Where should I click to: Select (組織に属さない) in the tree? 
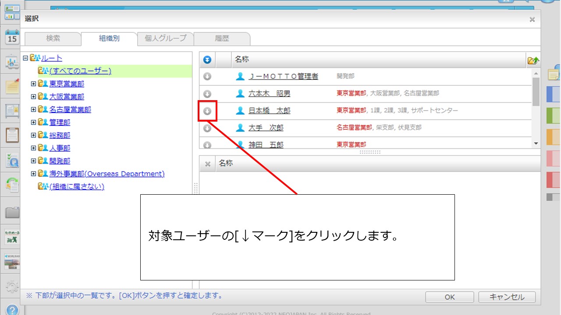click(x=77, y=186)
